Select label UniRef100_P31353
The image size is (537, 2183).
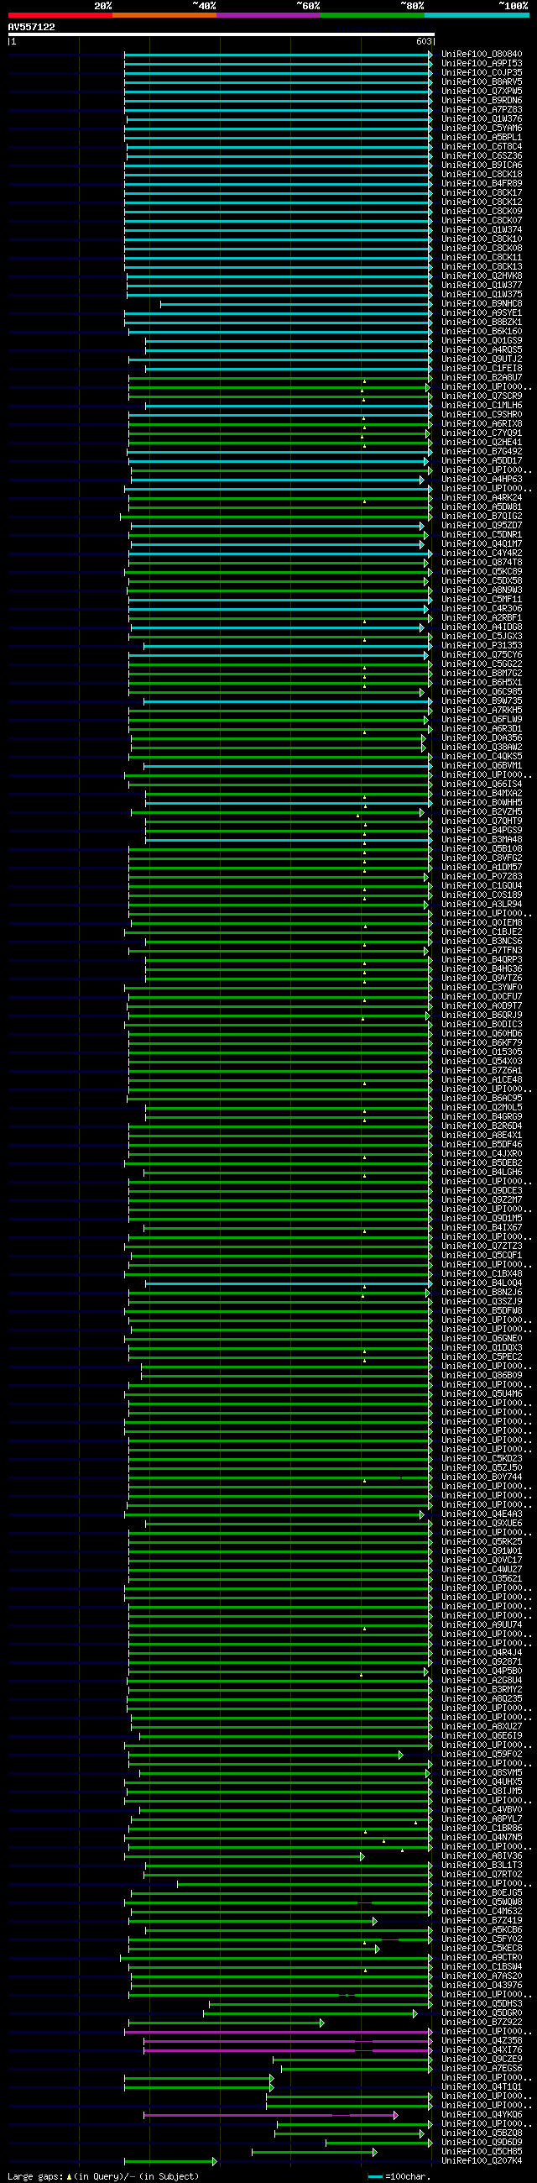(x=481, y=646)
